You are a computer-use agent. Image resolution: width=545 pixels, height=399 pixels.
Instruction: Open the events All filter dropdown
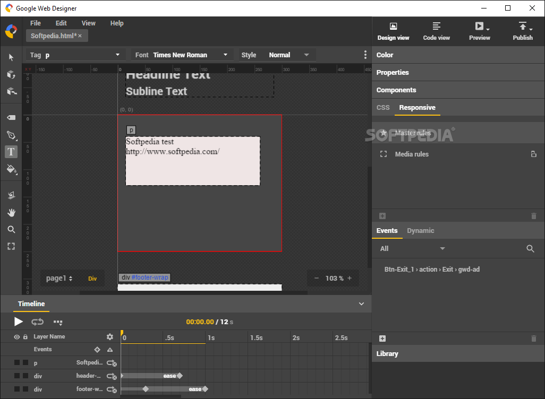413,249
